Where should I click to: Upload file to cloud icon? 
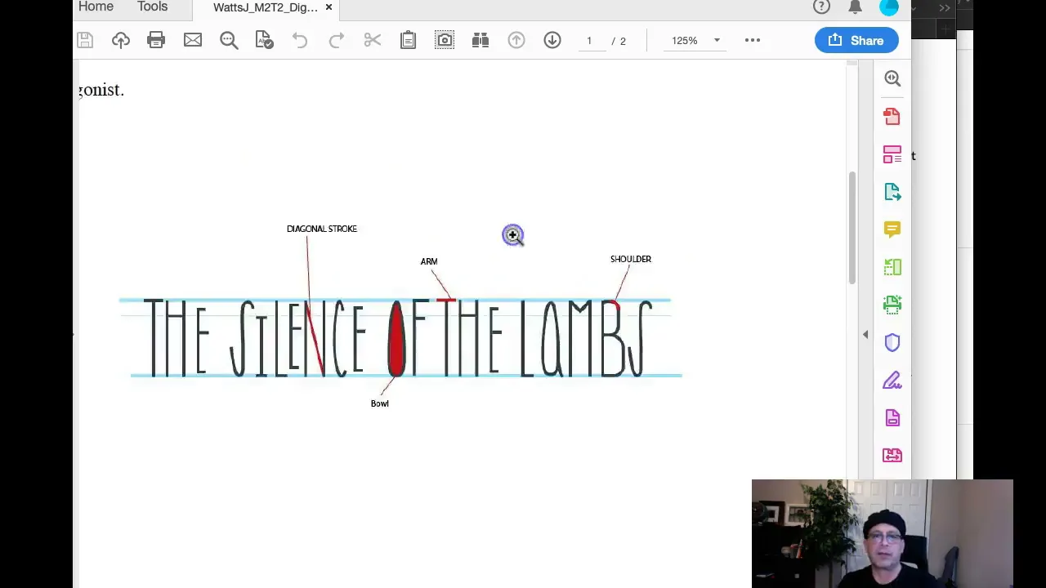(121, 40)
